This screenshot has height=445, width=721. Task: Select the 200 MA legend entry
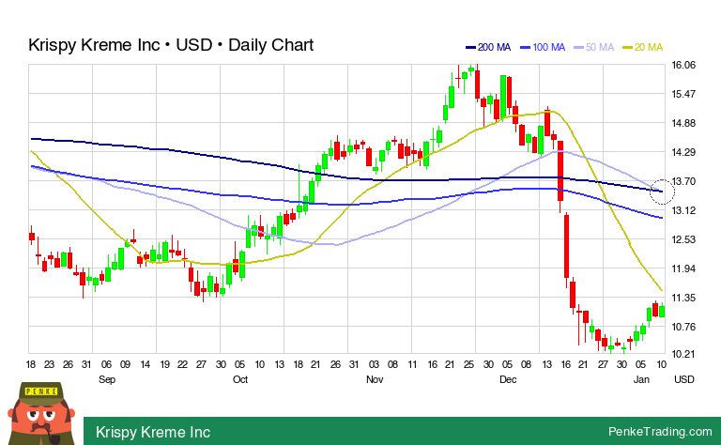[488, 47]
